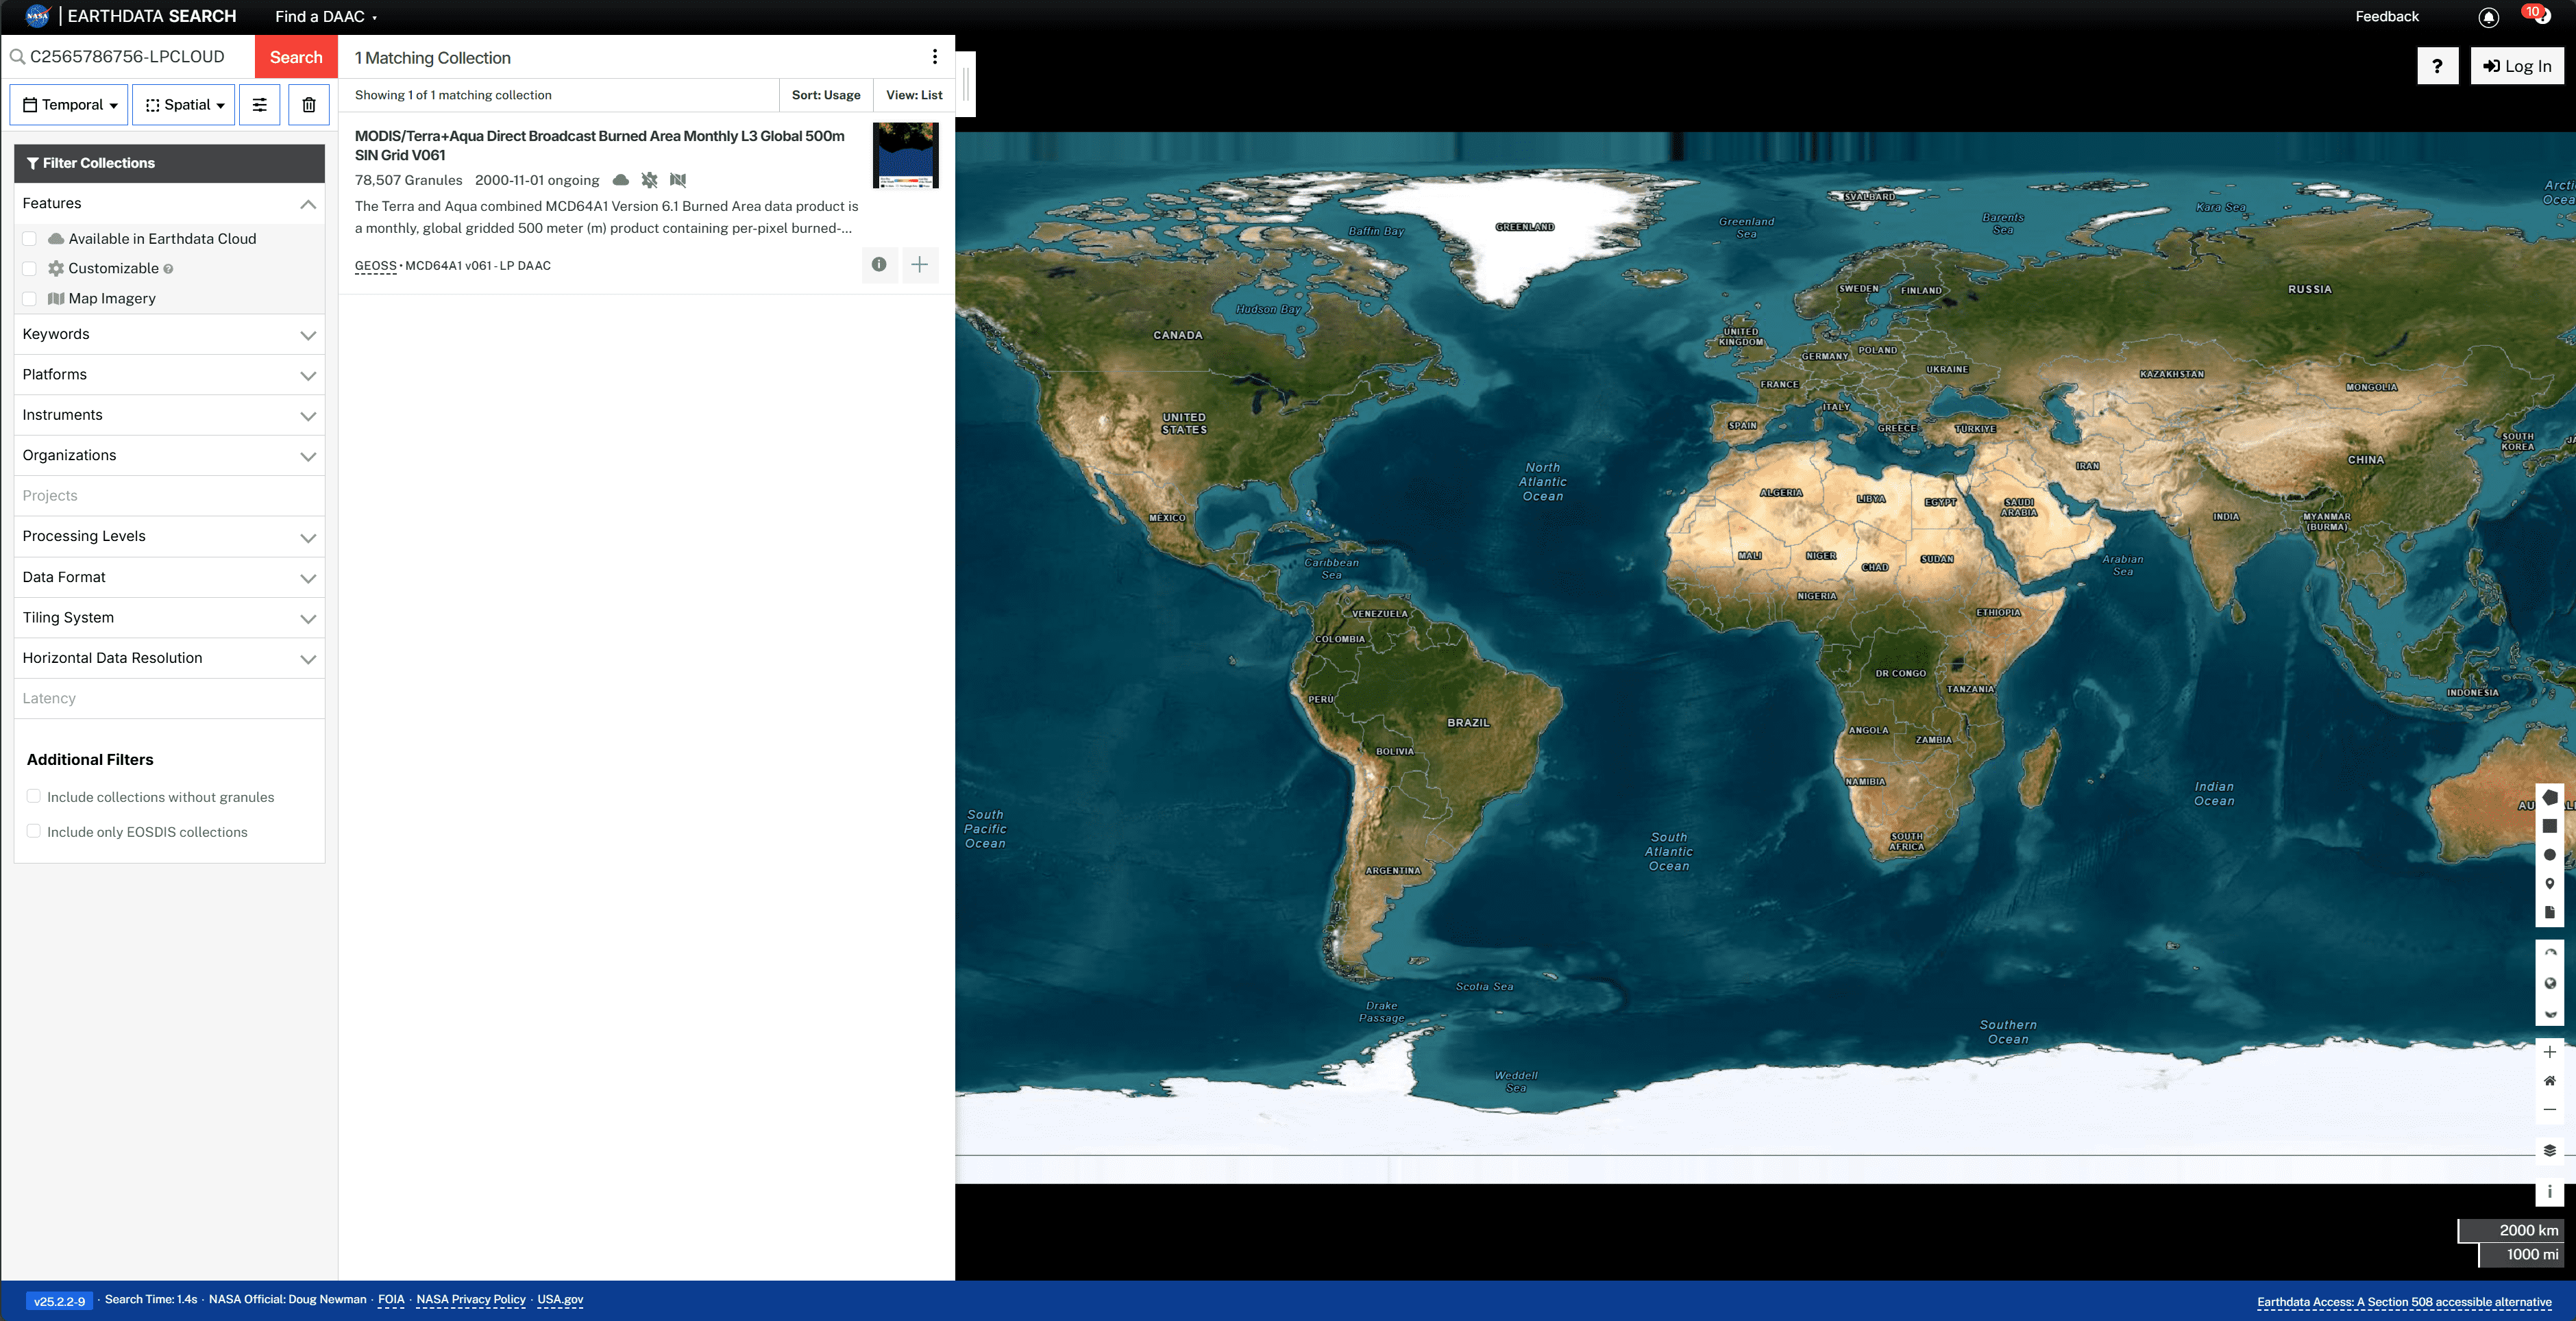Tick Include only EOSDIS collections
Image resolution: width=2576 pixels, height=1321 pixels.
pos(34,831)
